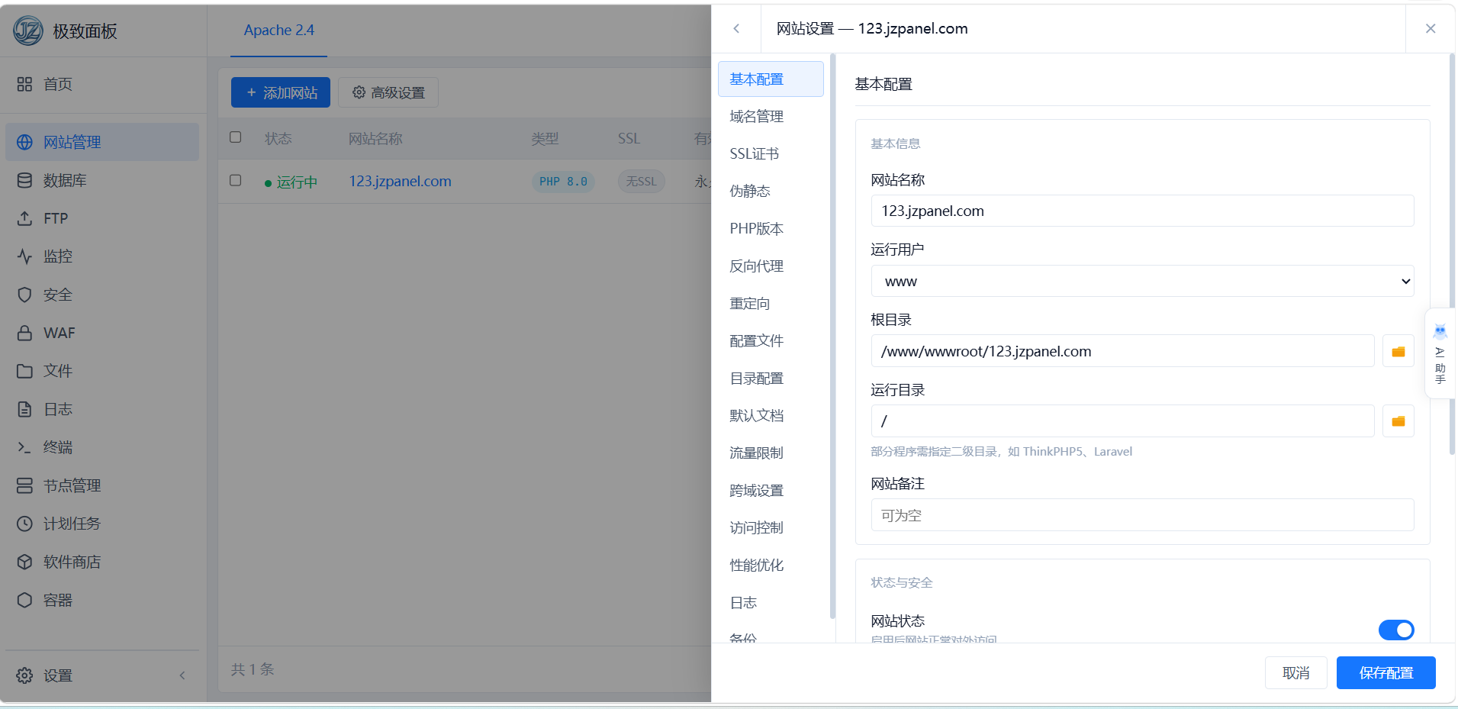Go back with the panel's left arrow
The image size is (1458, 709).
(736, 28)
